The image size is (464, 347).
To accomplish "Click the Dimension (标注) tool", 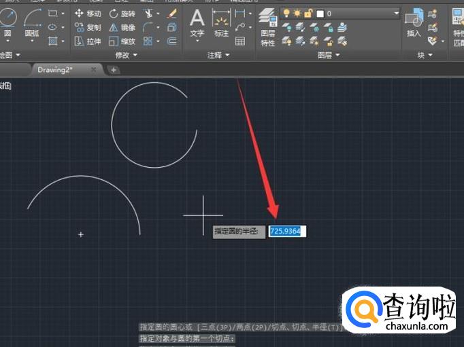I will coord(221,23).
